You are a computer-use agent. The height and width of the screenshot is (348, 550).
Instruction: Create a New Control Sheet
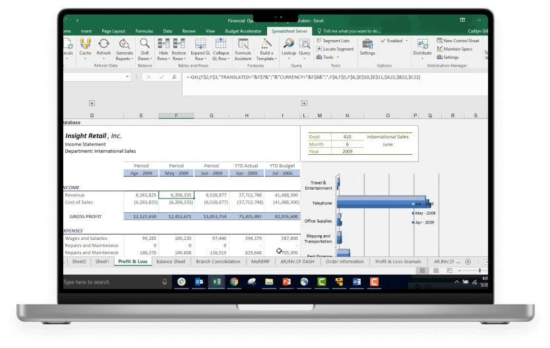458,41
